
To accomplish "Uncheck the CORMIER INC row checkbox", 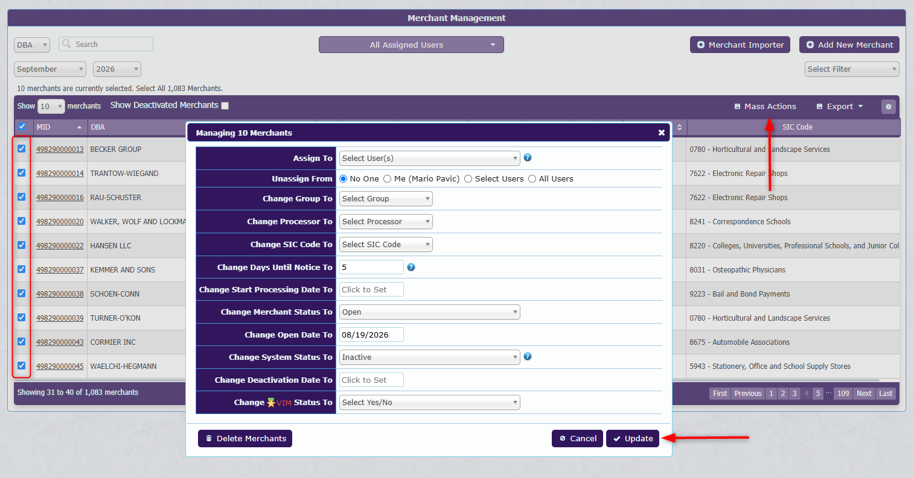I will point(22,341).
